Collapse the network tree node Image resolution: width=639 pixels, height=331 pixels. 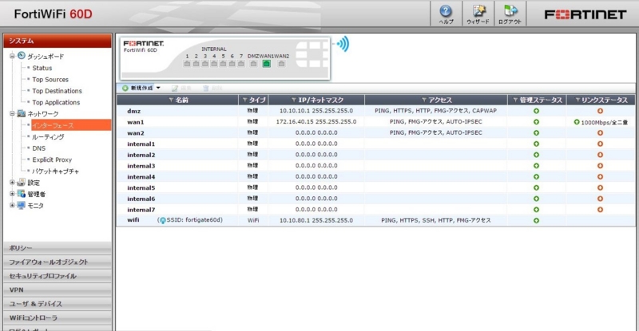click(x=12, y=113)
